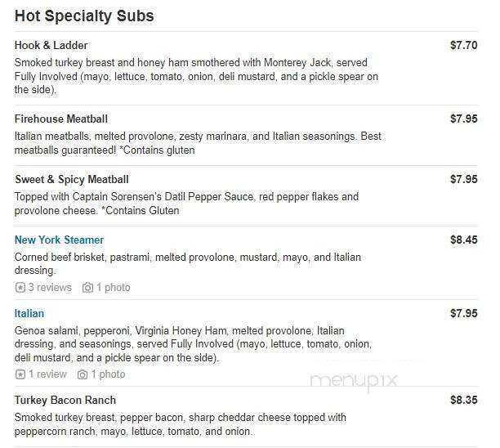This screenshot has width=500, height=448.
Task: Open the New York Steamer item link
Action: pyautogui.click(x=59, y=240)
